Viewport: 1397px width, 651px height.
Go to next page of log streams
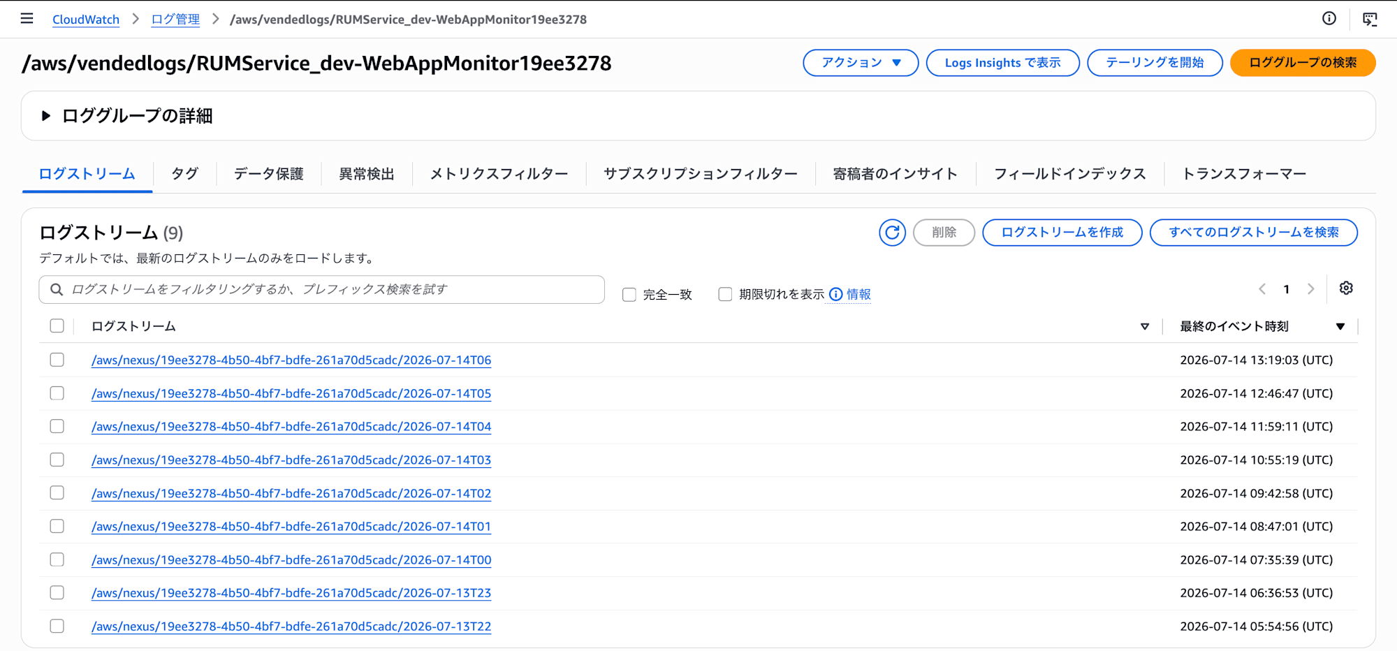[1310, 289]
